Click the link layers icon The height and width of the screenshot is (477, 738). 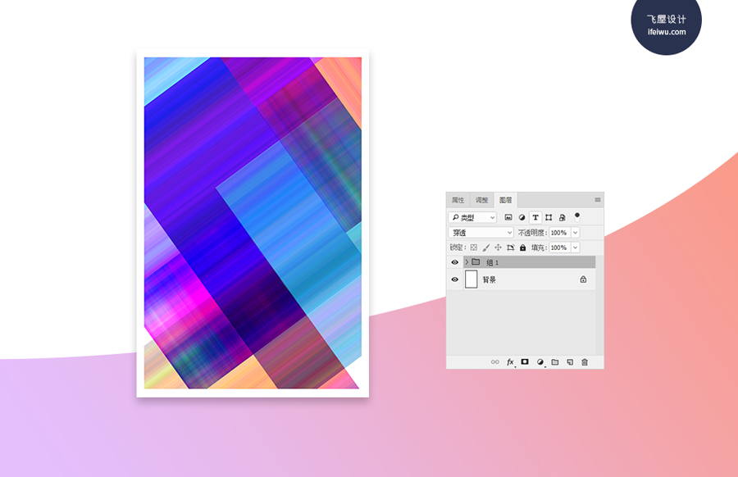(x=495, y=361)
